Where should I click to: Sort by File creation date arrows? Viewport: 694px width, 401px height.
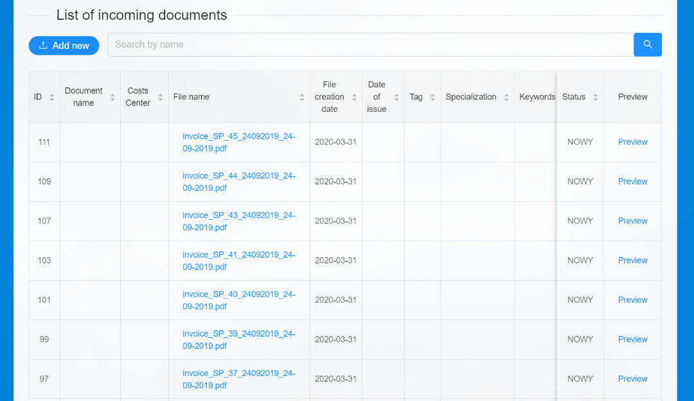354,97
